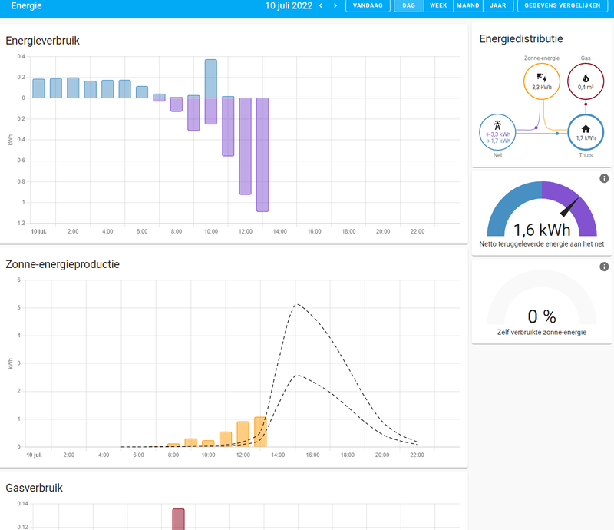Select the DAG period tab

409,5
